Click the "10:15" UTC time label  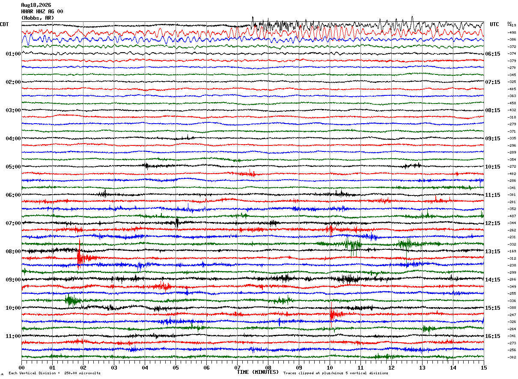point(493,167)
